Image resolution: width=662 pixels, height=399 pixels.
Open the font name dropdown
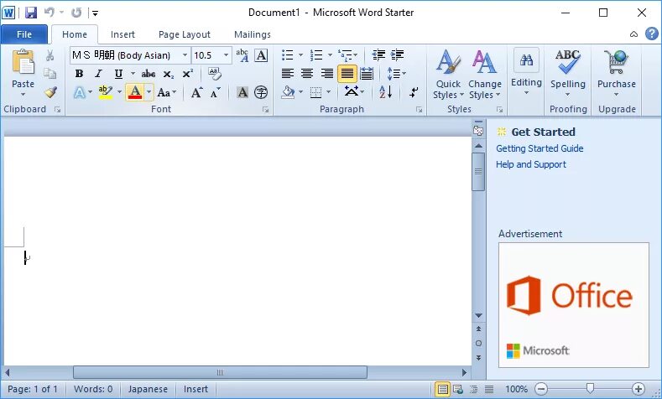click(x=185, y=55)
